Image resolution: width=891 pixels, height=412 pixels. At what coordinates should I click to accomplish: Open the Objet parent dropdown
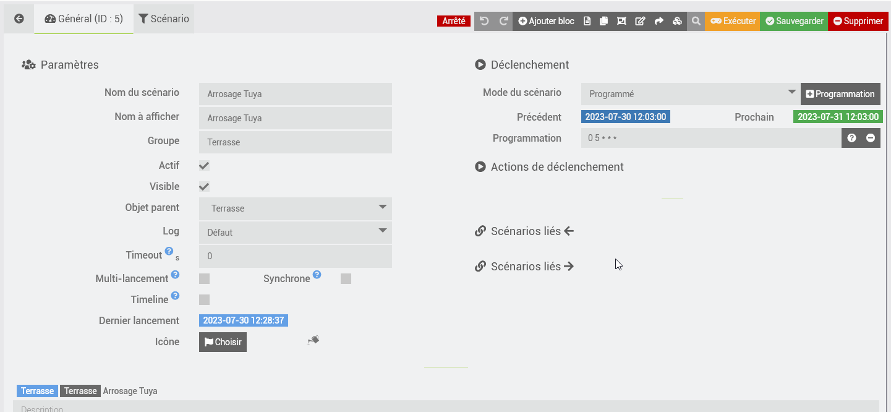tap(296, 208)
